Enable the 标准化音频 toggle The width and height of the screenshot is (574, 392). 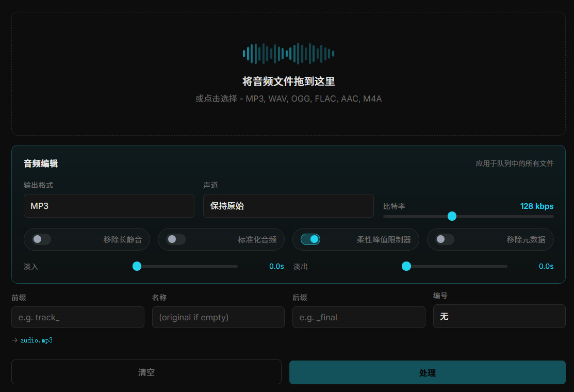pos(176,239)
